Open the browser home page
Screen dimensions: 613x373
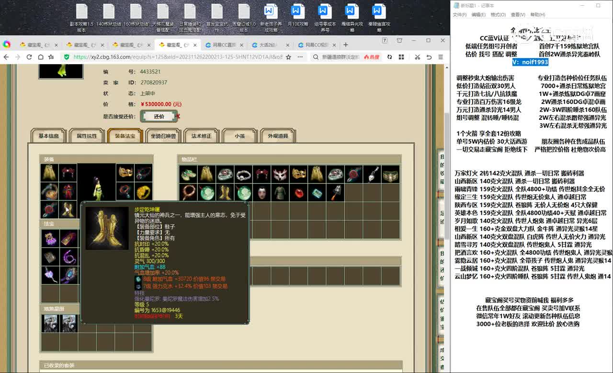[40, 57]
